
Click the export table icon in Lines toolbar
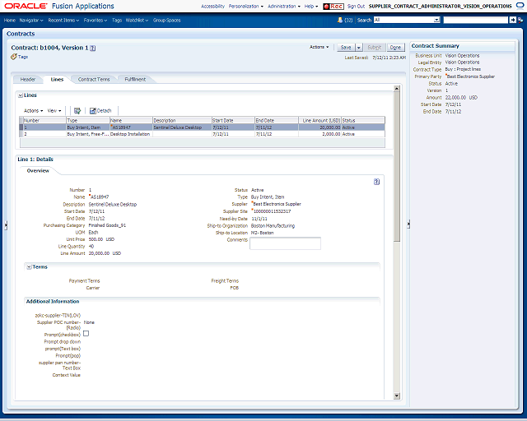[77, 111]
